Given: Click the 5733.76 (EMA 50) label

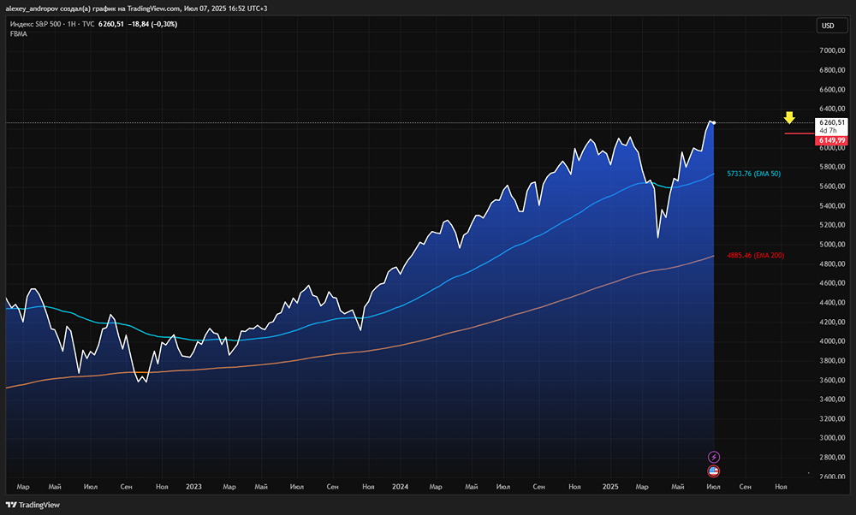Looking at the screenshot, I should pyautogui.click(x=753, y=174).
